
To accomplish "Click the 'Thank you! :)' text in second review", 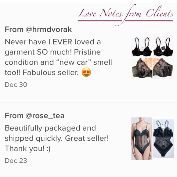I will (x=27, y=149).
